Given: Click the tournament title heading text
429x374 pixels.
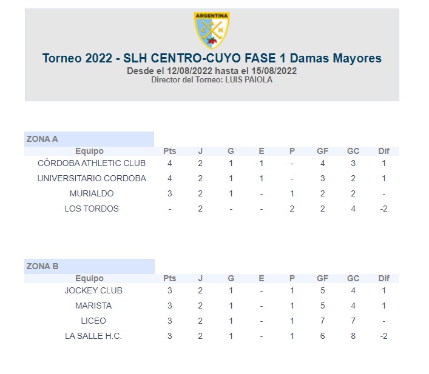Looking at the screenshot, I should pos(212,58).
